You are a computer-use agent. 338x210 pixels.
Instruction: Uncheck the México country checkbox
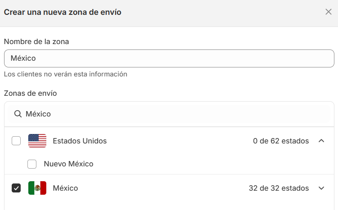point(16,188)
